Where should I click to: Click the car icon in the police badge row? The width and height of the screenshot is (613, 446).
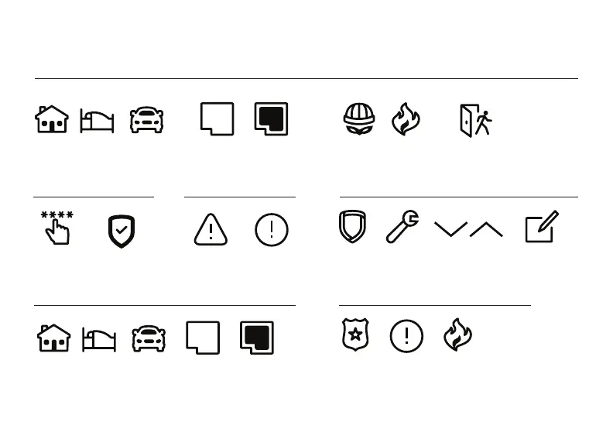coord(149,339)
